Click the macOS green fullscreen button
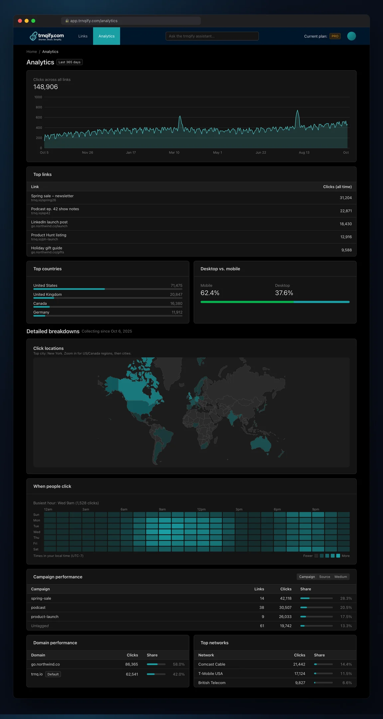The image size is (383, 719). point(33,21)
